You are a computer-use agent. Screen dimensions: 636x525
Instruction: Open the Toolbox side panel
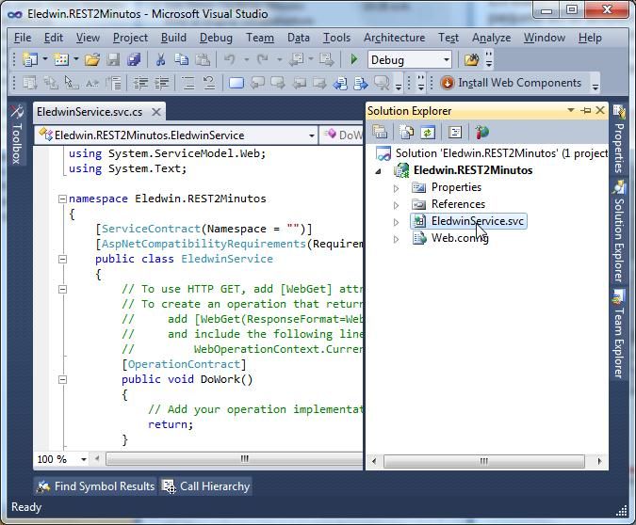click(x=17, y=135)
